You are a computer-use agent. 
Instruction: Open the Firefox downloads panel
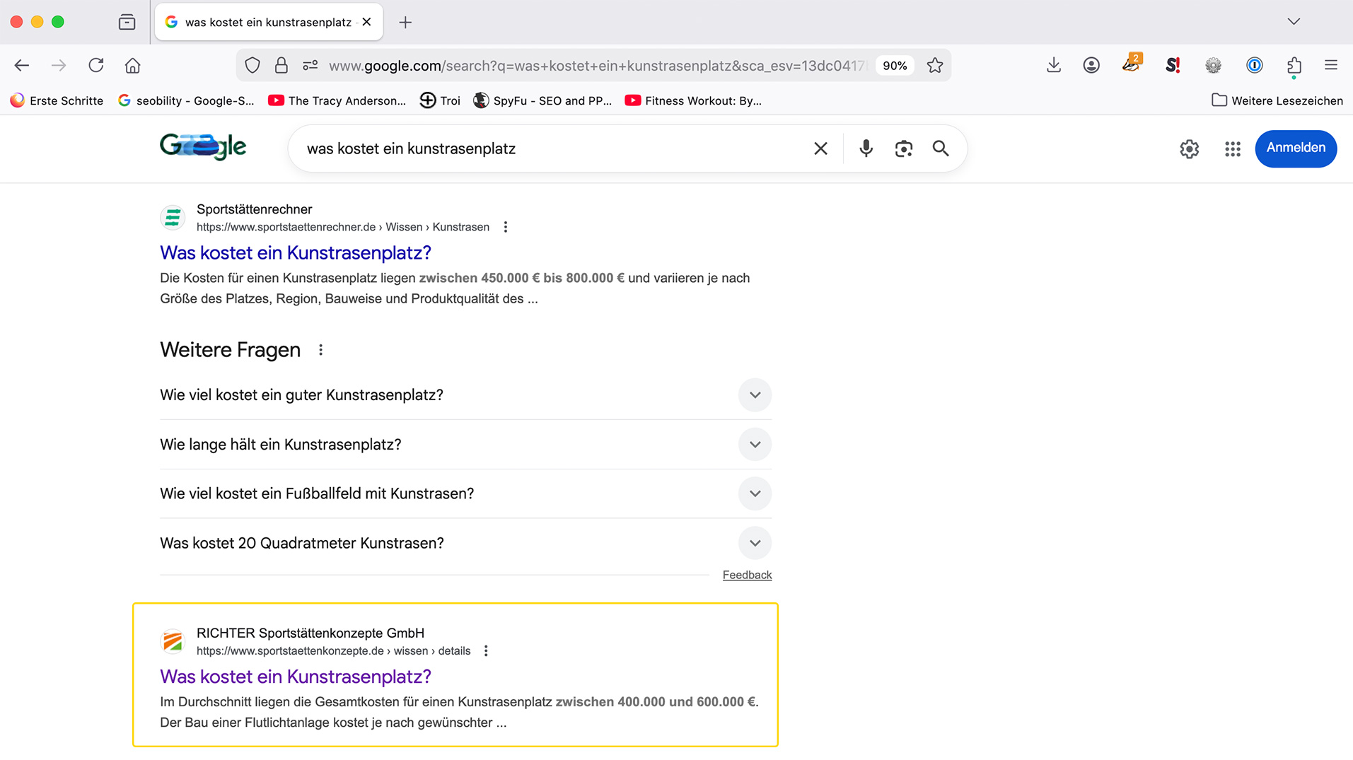click(x=1053, y=66)
